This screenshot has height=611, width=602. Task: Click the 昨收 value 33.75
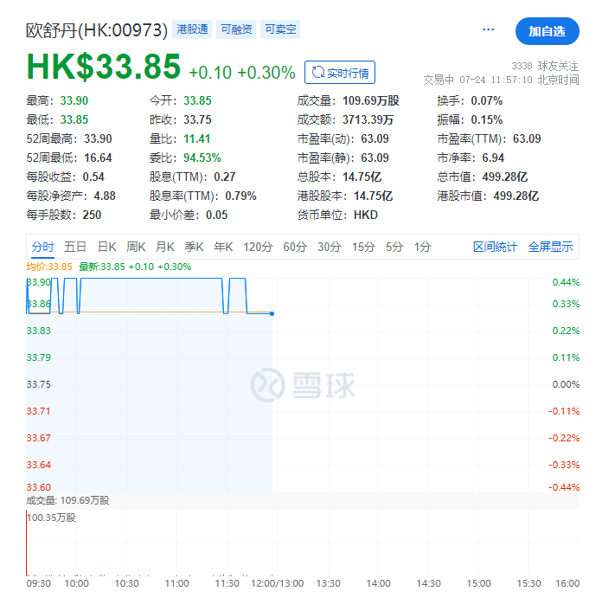point(197,119)
